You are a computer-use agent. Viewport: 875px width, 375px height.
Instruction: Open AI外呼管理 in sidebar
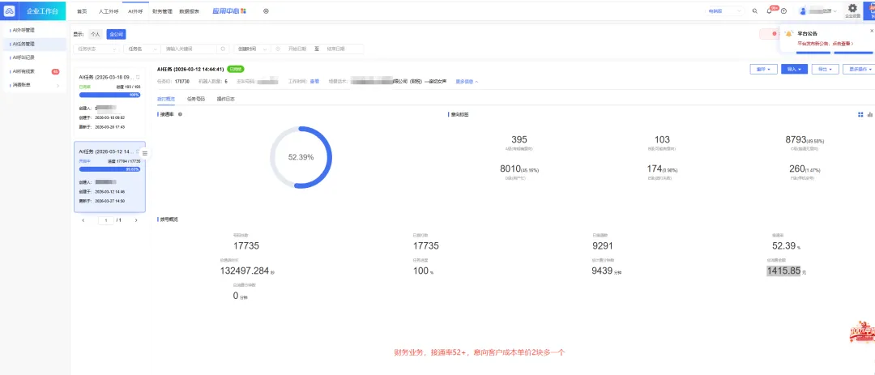pyautogui.click(x=33, y=30)
